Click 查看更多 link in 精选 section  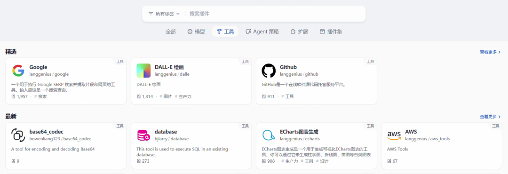point(490,52)
